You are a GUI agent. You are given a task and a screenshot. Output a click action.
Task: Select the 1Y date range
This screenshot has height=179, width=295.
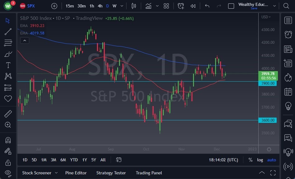(84, 160)
